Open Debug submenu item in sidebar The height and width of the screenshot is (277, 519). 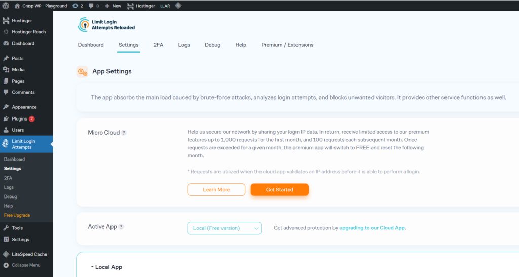tap(10, 196)
